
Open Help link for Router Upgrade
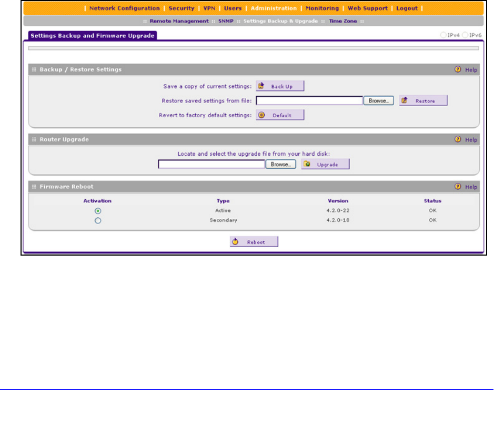click(471, 140)
